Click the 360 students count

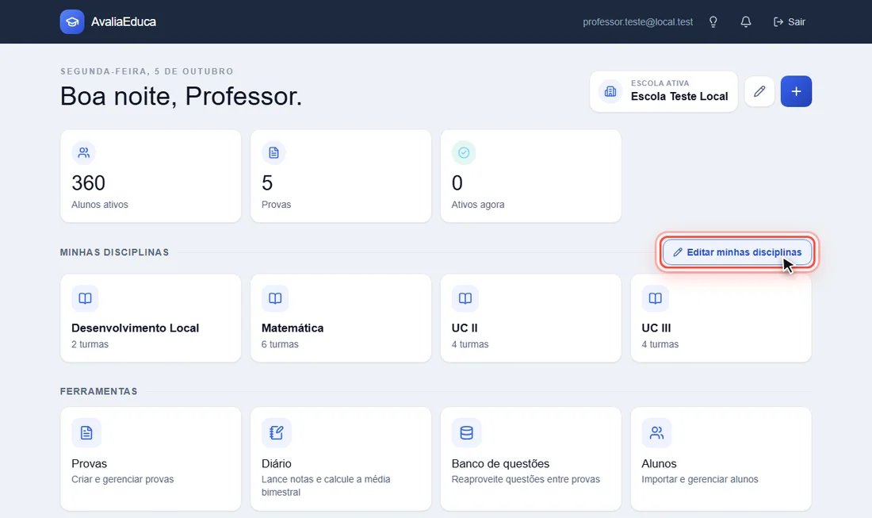pyautogui.click(x=89, y=182)
